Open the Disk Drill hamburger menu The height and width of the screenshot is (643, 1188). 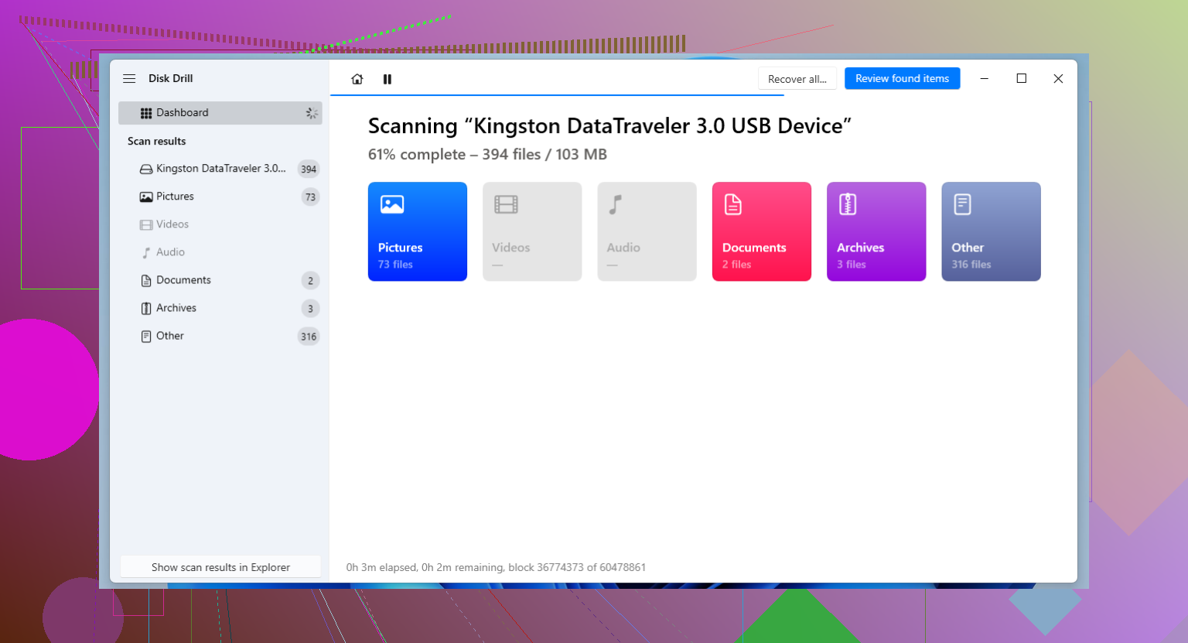(129, 79)
